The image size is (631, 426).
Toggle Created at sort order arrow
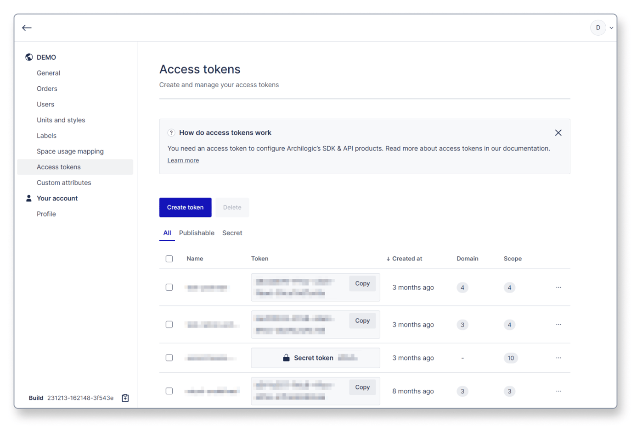pyautogui.click(x=388, y=259)
